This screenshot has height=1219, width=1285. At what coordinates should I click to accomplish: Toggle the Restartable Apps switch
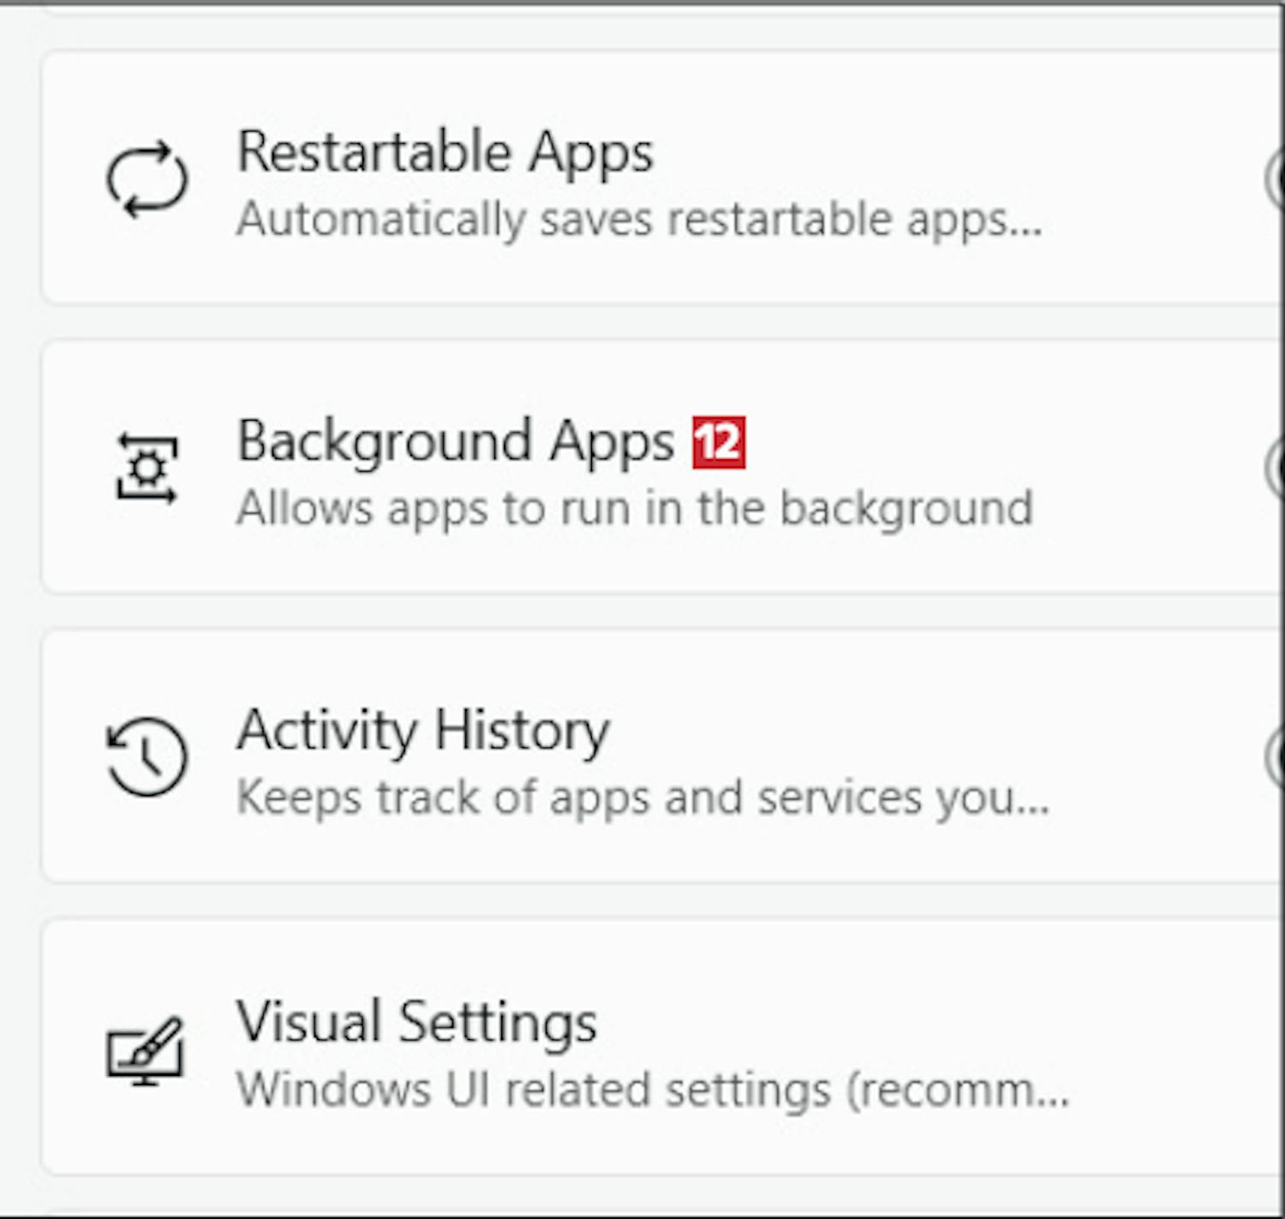[x=1276, y=179]
